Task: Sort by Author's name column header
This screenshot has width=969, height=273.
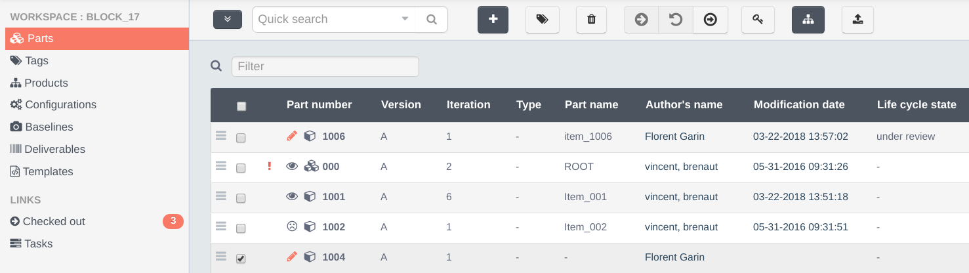Action: pos(684,105)
